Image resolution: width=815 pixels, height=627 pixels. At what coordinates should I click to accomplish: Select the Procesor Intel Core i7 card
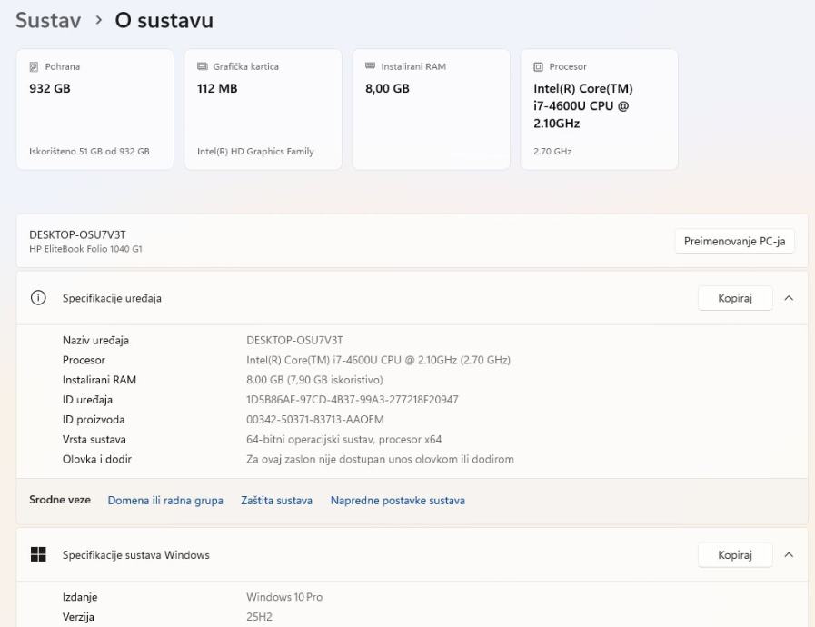599,109
